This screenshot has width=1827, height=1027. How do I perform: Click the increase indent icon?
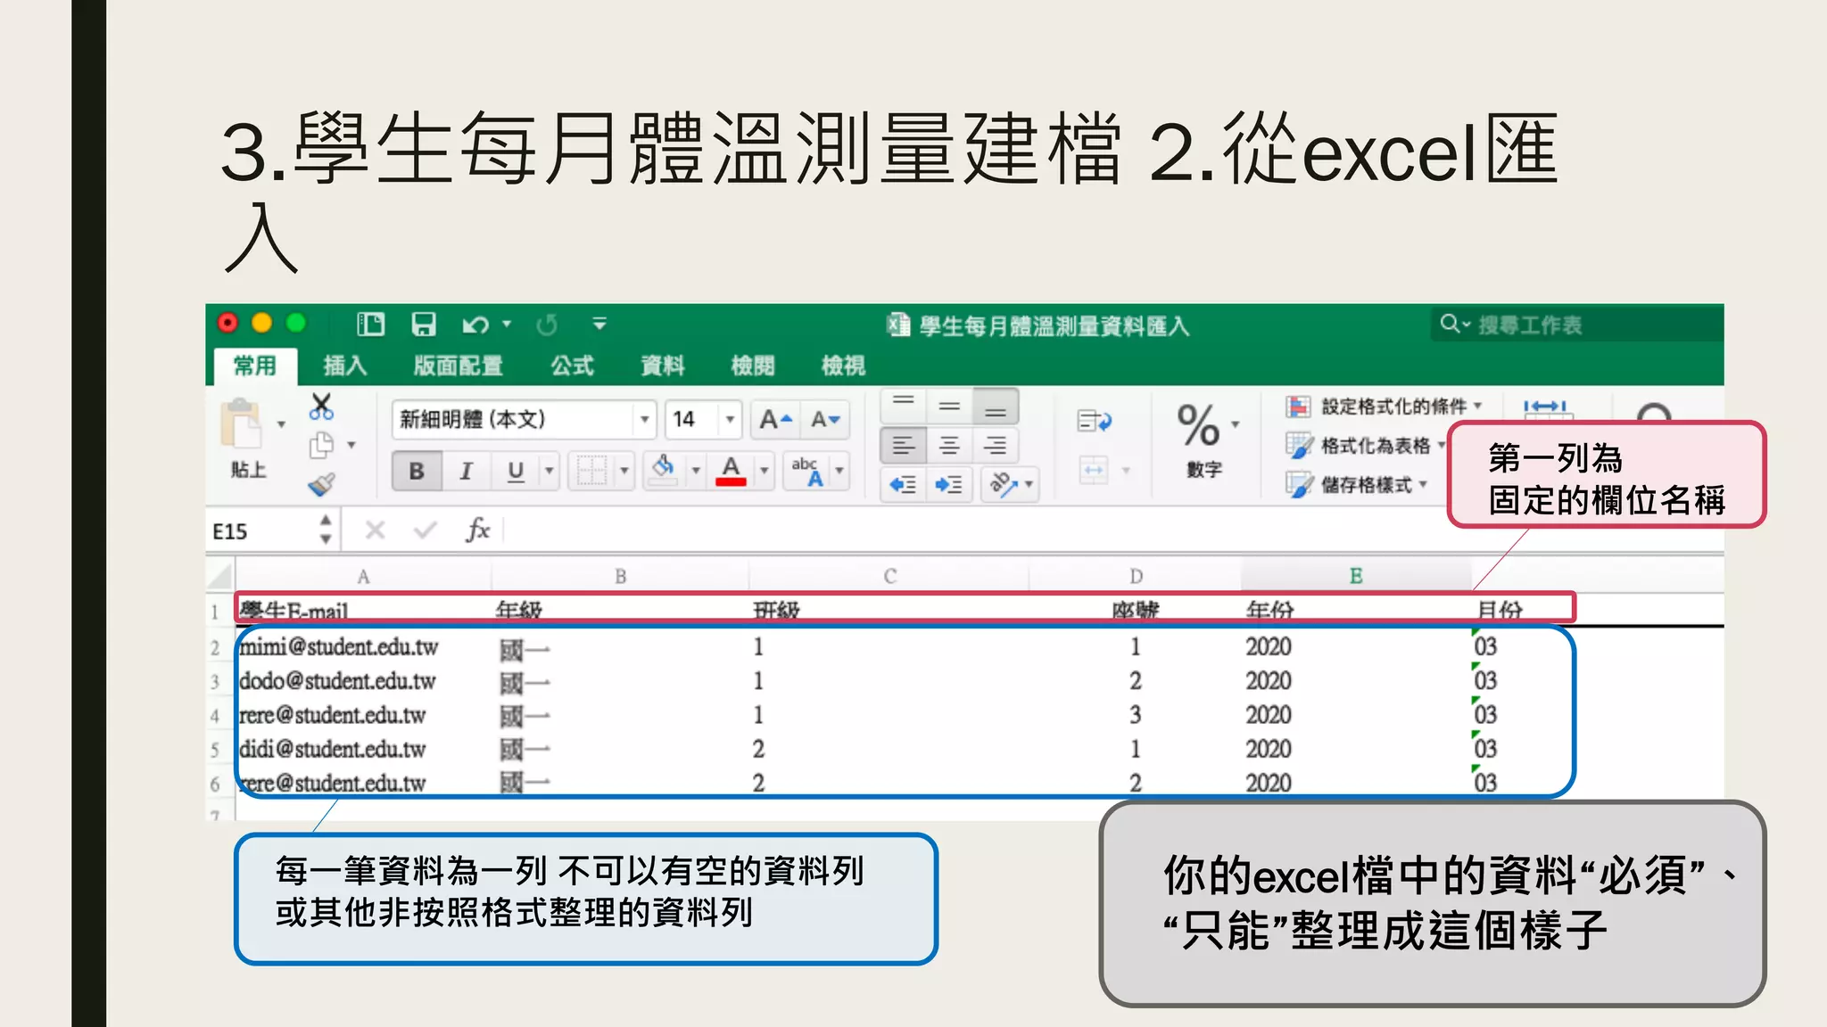tap(948, 484)
